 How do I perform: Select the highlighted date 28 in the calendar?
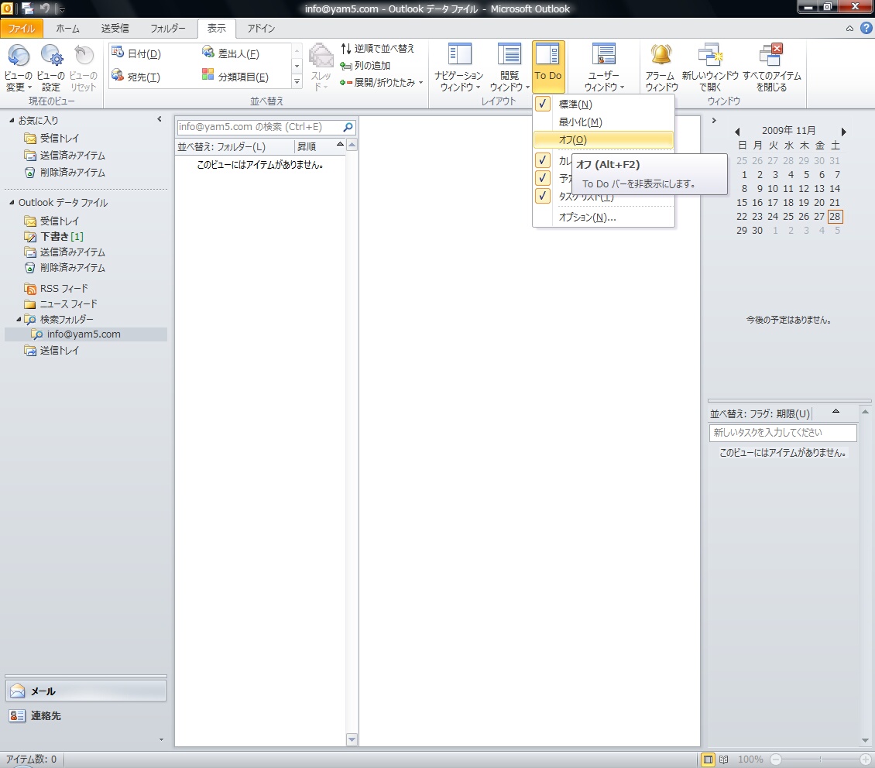(x=835, y=217)
